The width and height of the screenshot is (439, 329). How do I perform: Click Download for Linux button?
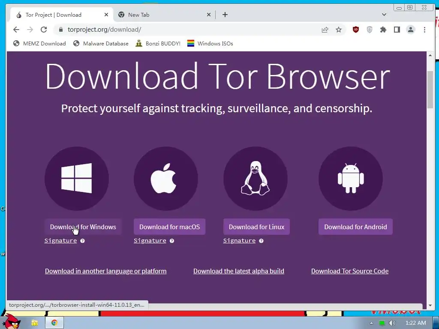(x=256, y=227)
